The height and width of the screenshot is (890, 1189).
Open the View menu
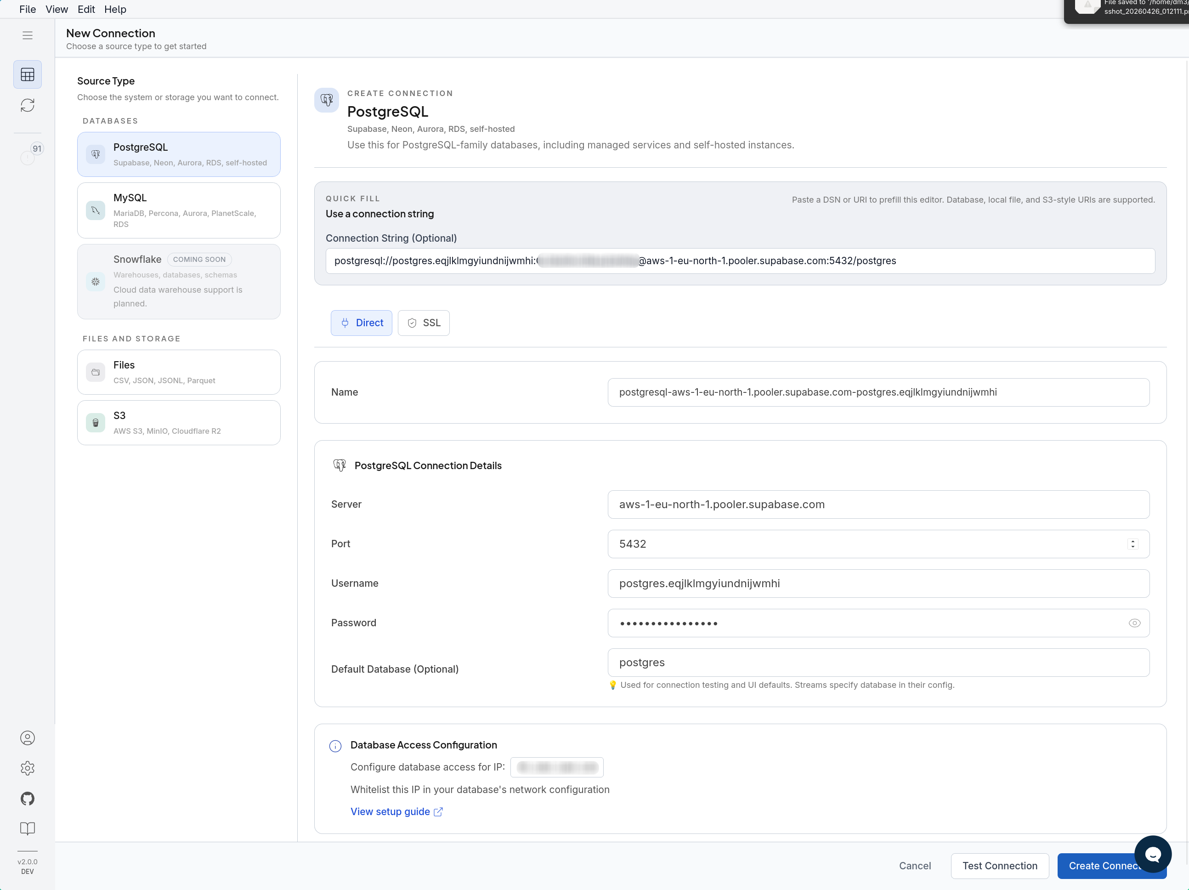tap(57, 9)
